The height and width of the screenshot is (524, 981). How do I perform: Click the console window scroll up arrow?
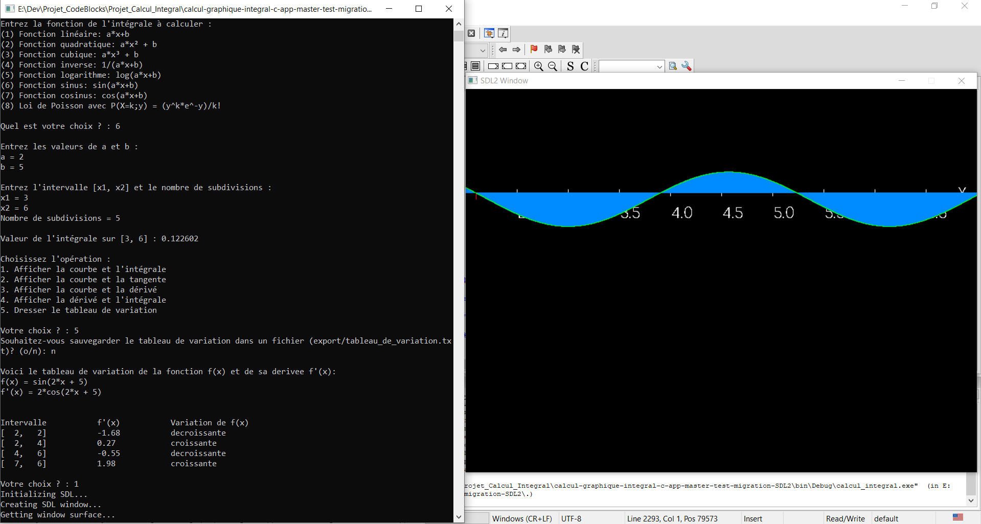(459, 24)
